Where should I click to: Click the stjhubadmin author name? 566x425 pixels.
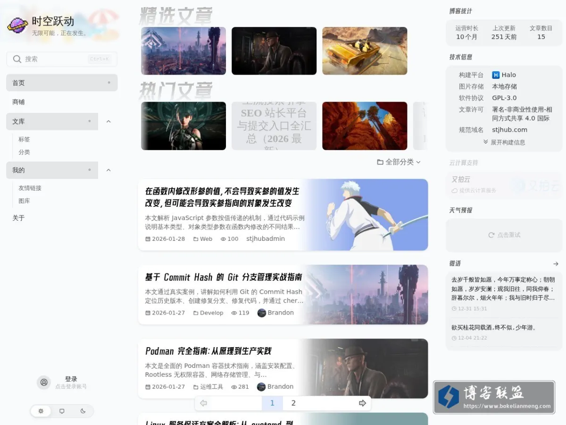tap(266, 239)
